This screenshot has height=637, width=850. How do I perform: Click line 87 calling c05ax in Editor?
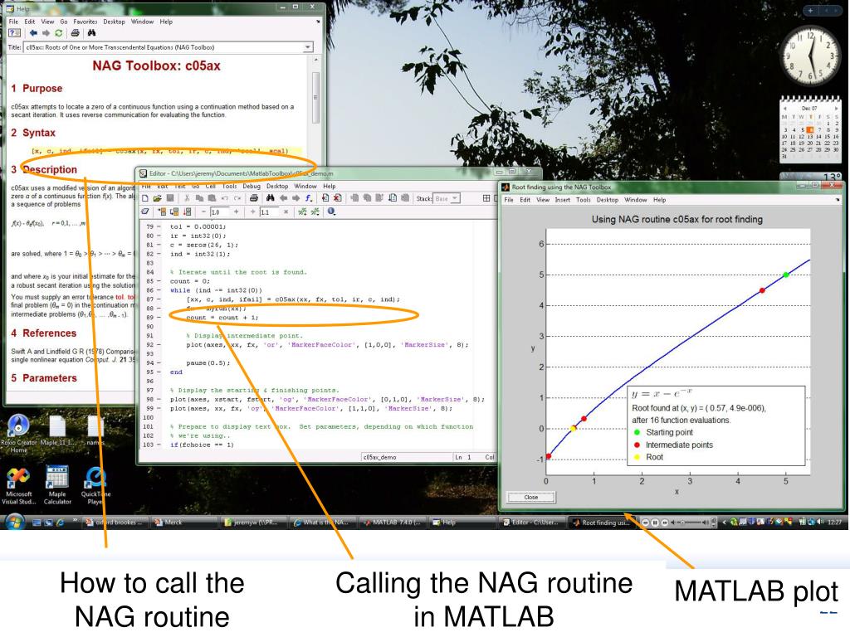[x=293, y=299]
